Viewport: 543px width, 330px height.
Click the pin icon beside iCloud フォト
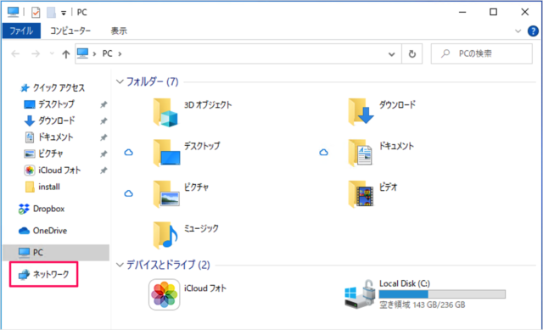point(104,171)
